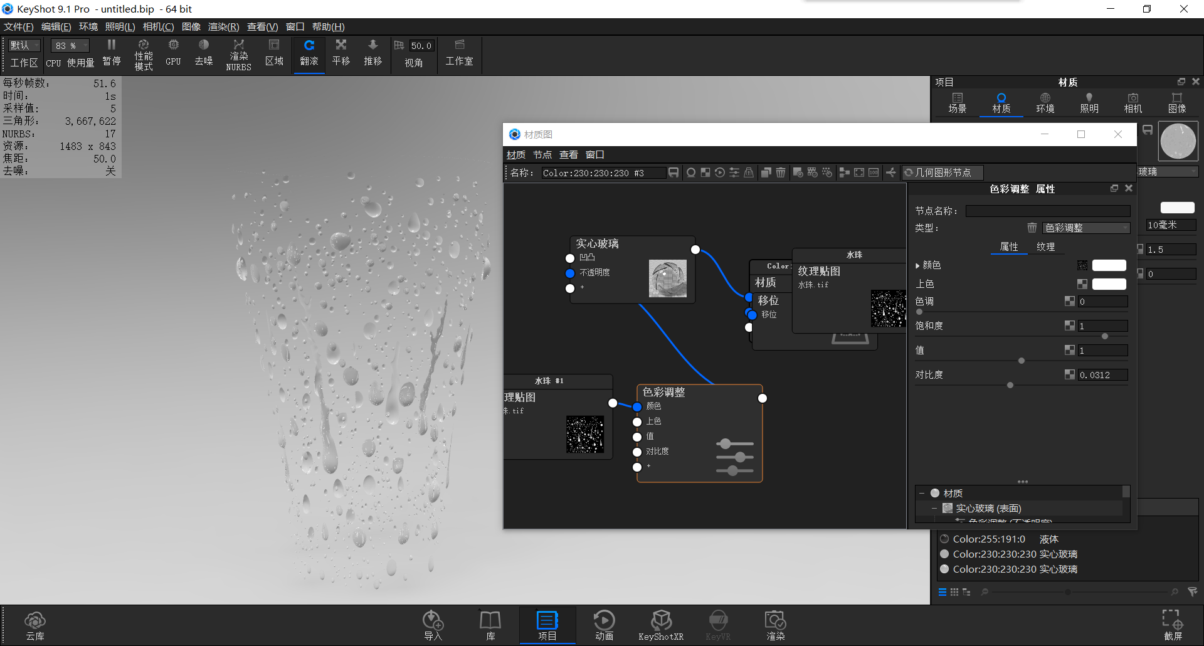Select the 推移 (Dolly) tool in toolbar
1204x646 pixels.
point(373,53)
